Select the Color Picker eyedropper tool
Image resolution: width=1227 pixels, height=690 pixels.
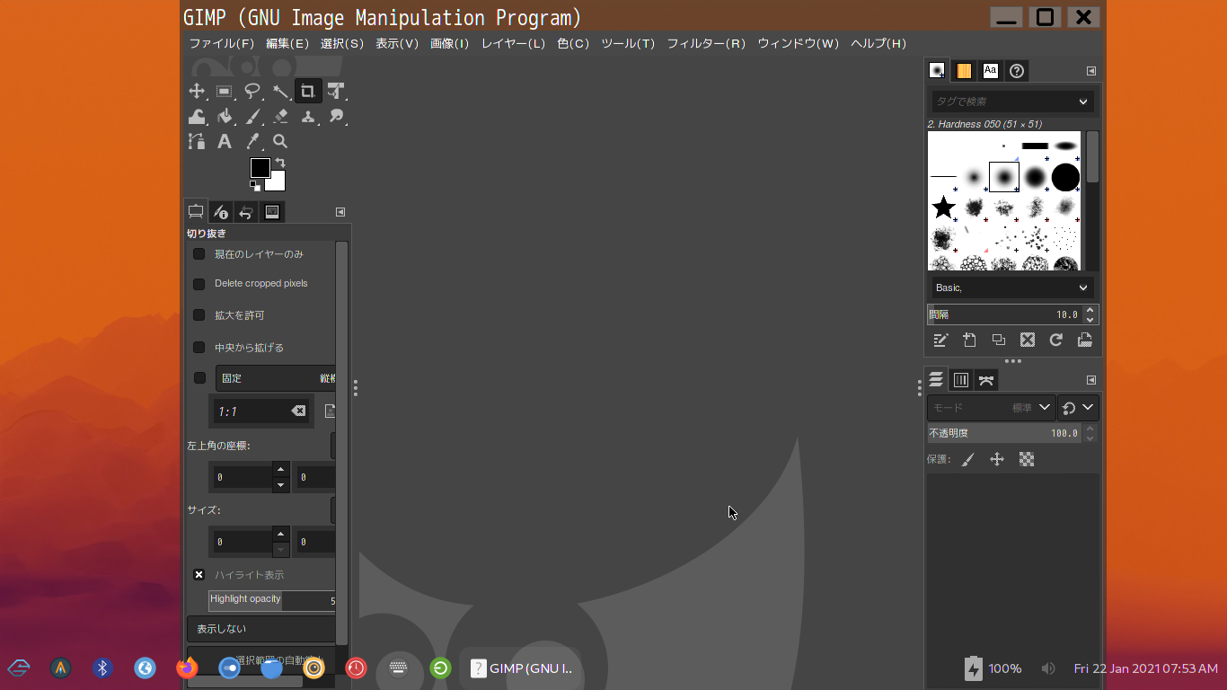pos(252,141)
